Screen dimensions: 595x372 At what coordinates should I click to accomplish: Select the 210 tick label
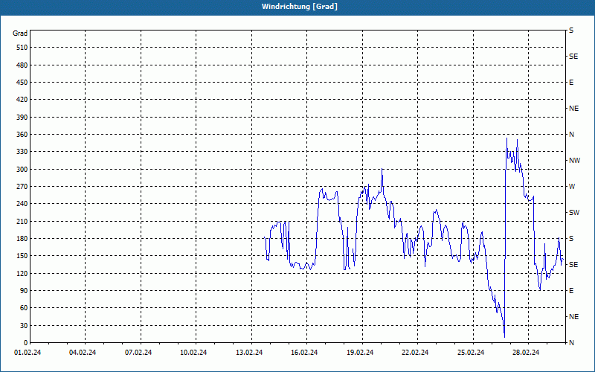pos(22,221)
